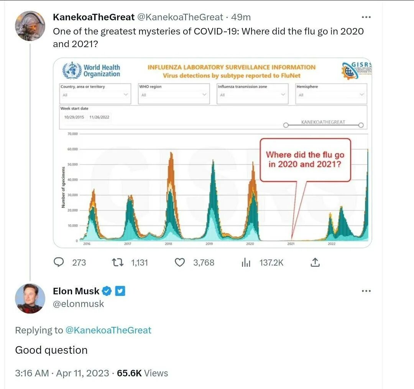The width and height of the screenshot is (414, 389).
Task: Click the share upload icon
Action: point(315,262)
